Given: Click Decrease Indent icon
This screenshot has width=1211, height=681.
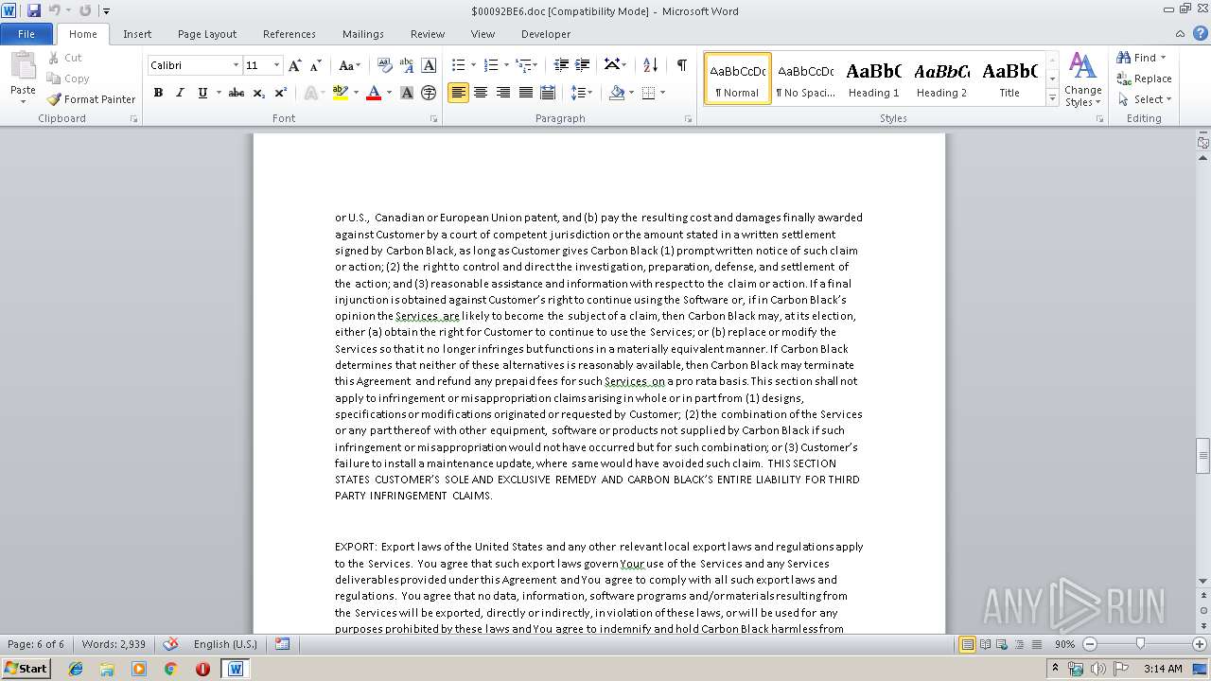Looking at the screenshot, I should [561, 65].
